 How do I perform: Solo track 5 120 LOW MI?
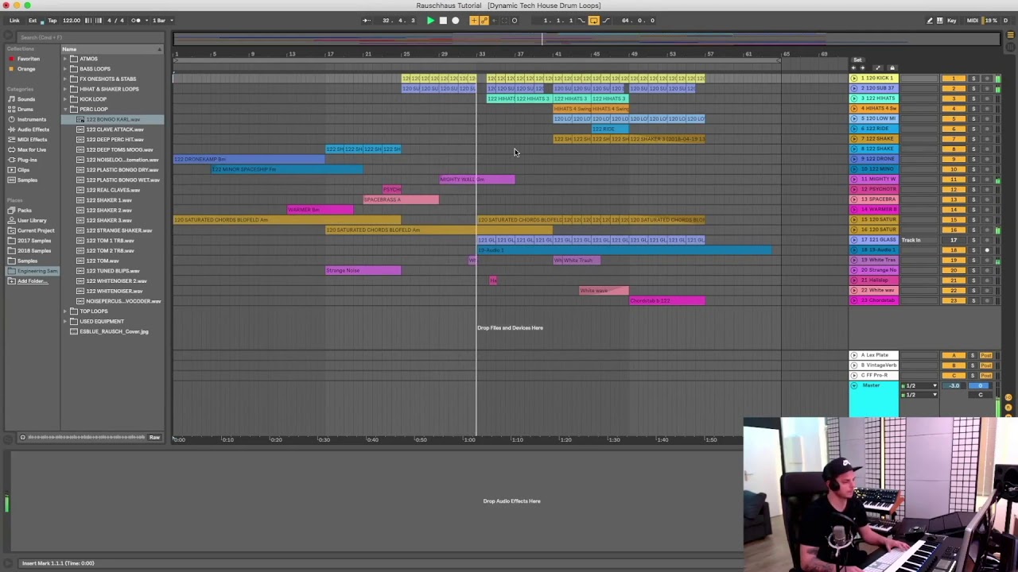pos(973,119)
